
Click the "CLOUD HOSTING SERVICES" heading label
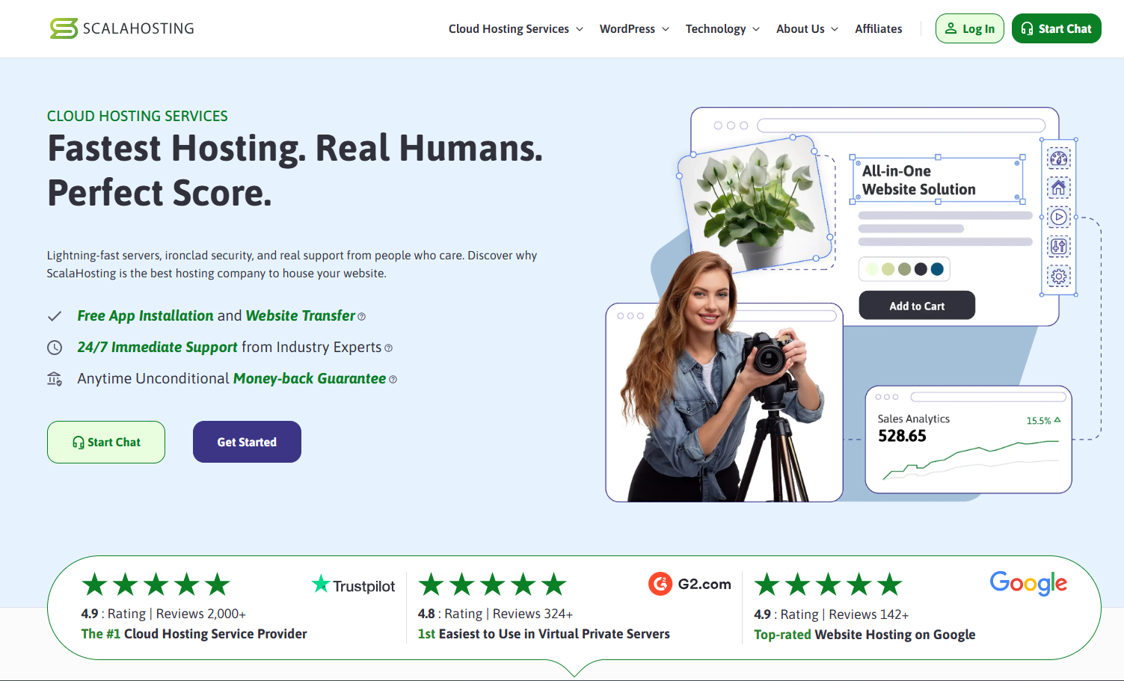pyautogui.click(x=138, y=116)
